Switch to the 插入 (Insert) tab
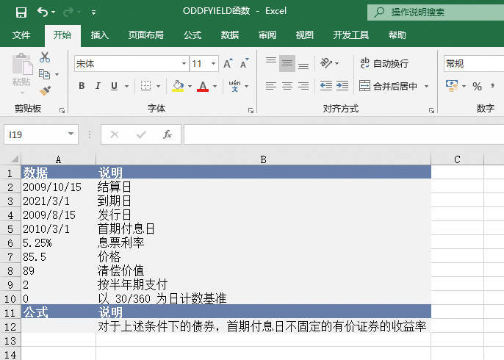This screenshot has width=504, height=360. click(x=100, y=35)
